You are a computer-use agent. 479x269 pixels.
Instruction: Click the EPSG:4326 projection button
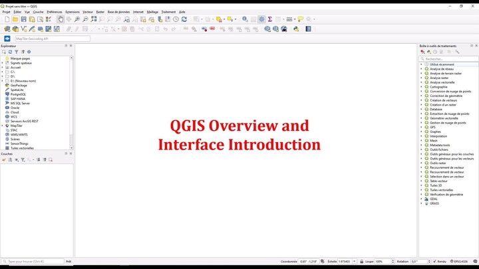pyautogui.click(x=459, y=262)
